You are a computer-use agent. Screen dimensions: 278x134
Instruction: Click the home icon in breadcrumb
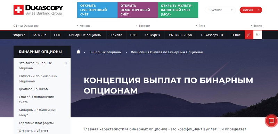79,52
